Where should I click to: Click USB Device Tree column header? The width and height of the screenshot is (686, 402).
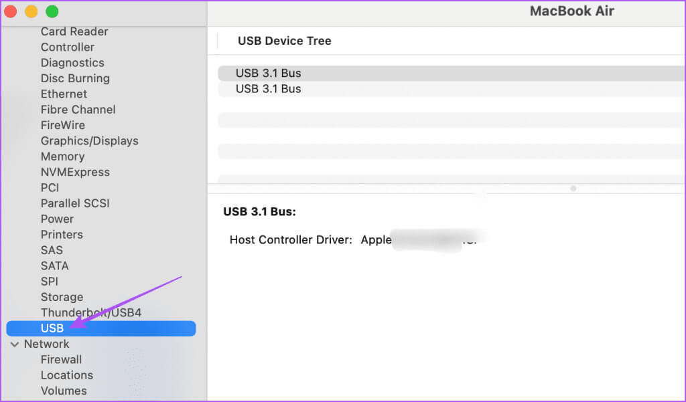284,41
